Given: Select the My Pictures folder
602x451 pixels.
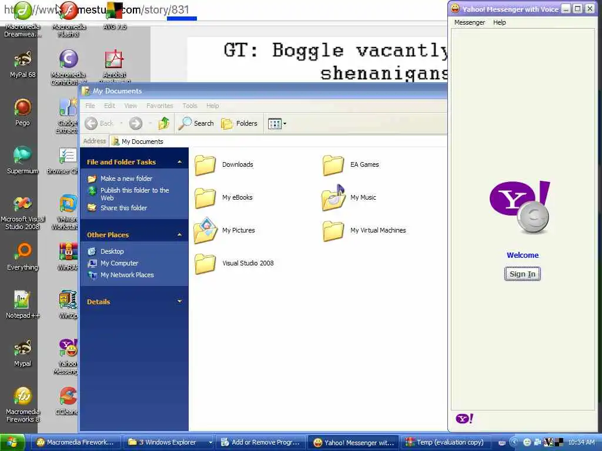Looking at the screenshot, I should pos(224,230).
